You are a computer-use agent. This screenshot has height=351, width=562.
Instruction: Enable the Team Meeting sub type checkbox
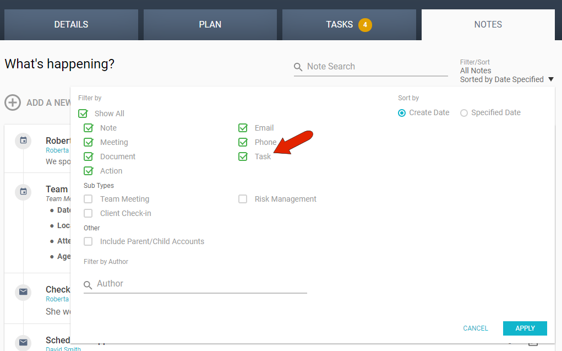click(88, 199)
